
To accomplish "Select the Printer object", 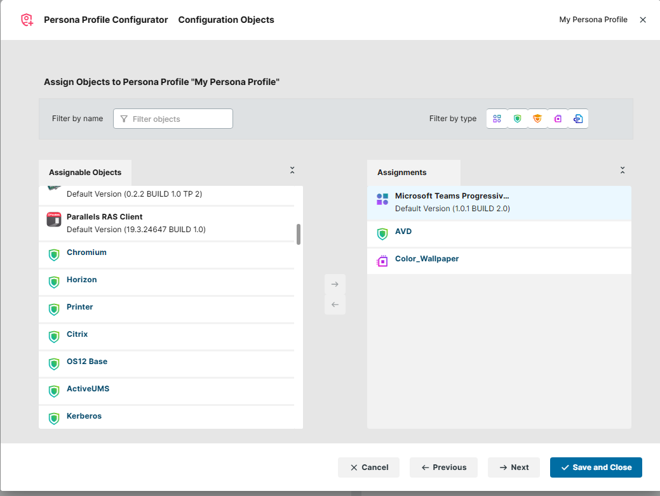I will click(166, 310).
